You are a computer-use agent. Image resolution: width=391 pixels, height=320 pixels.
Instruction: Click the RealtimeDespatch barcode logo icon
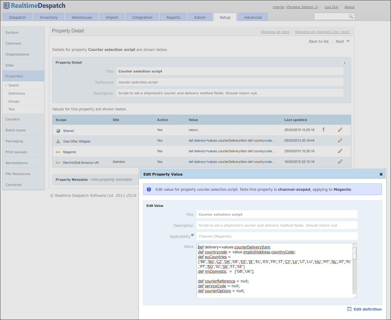6,6
